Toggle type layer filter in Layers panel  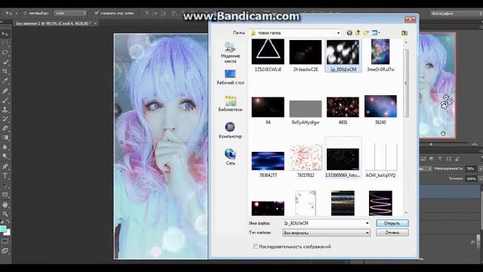440,159
